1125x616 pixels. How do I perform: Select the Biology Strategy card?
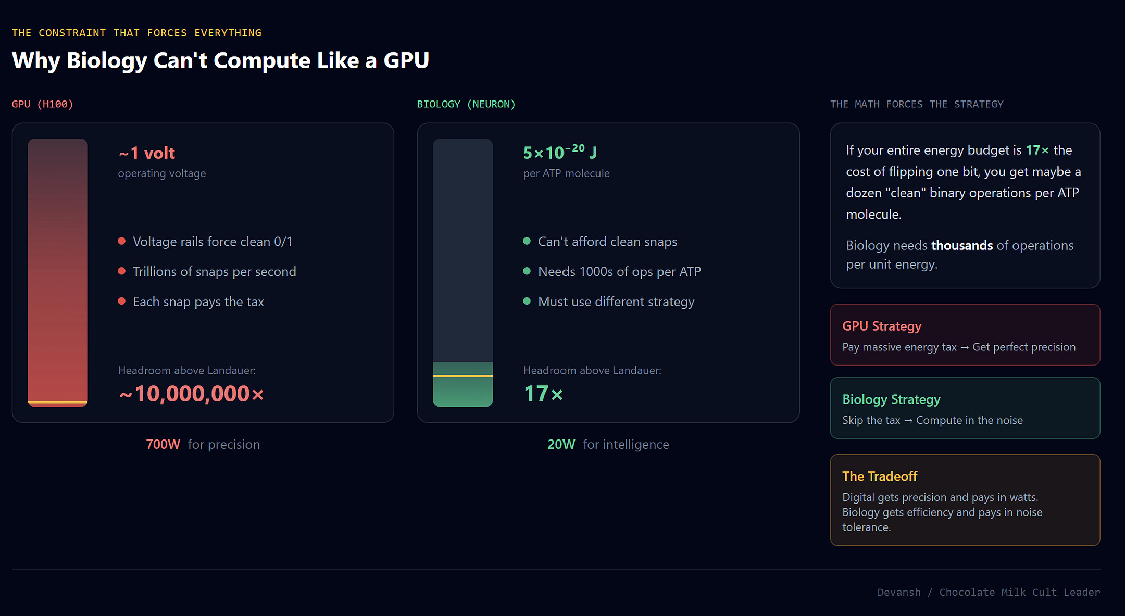[x=965, y=408]
